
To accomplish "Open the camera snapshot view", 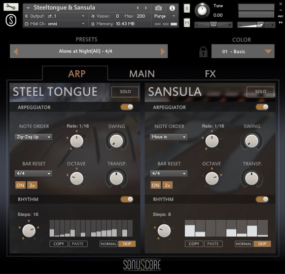I will 158,8.
